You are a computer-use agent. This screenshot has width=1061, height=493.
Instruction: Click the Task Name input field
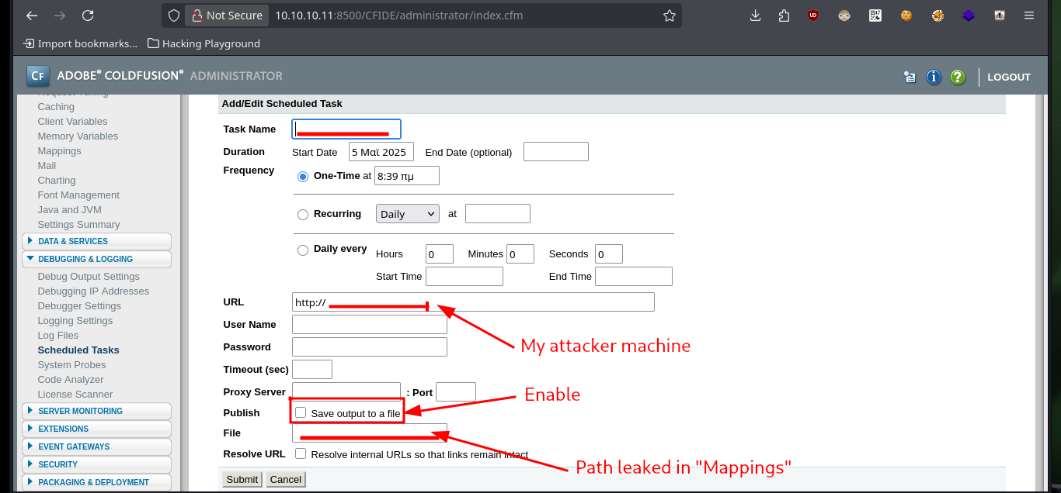coord(346,129)
